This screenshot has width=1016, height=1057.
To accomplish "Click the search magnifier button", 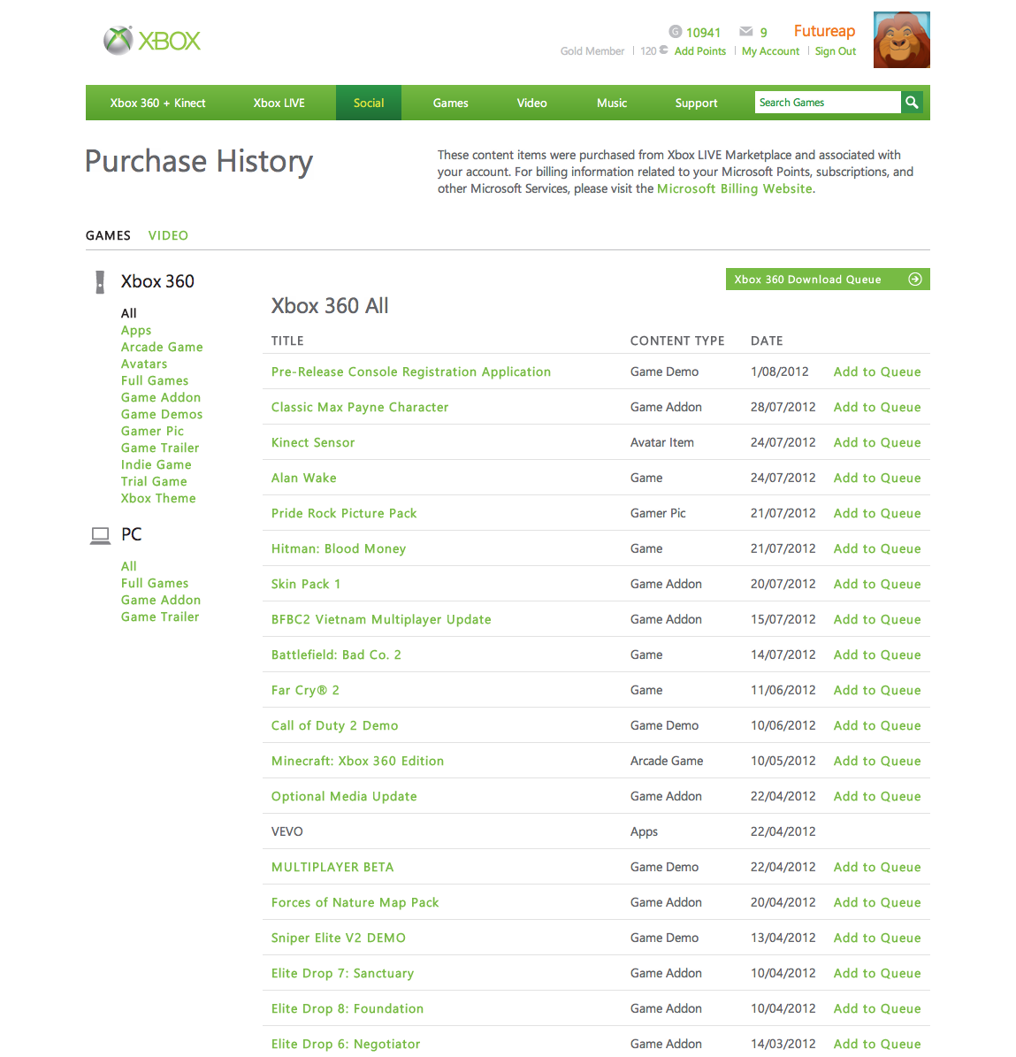I will [x=913, y=103].
